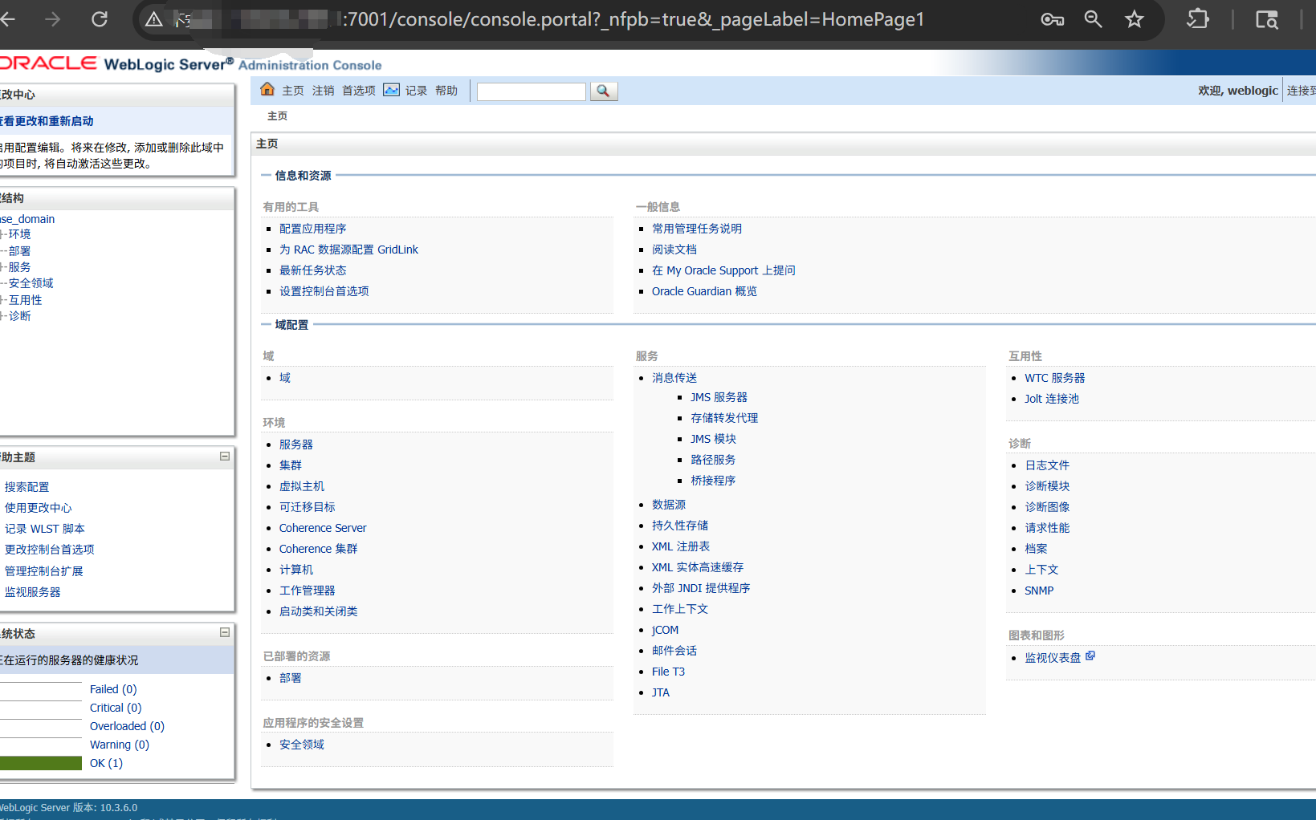Click the not-secure warning icon

point(154,19)
